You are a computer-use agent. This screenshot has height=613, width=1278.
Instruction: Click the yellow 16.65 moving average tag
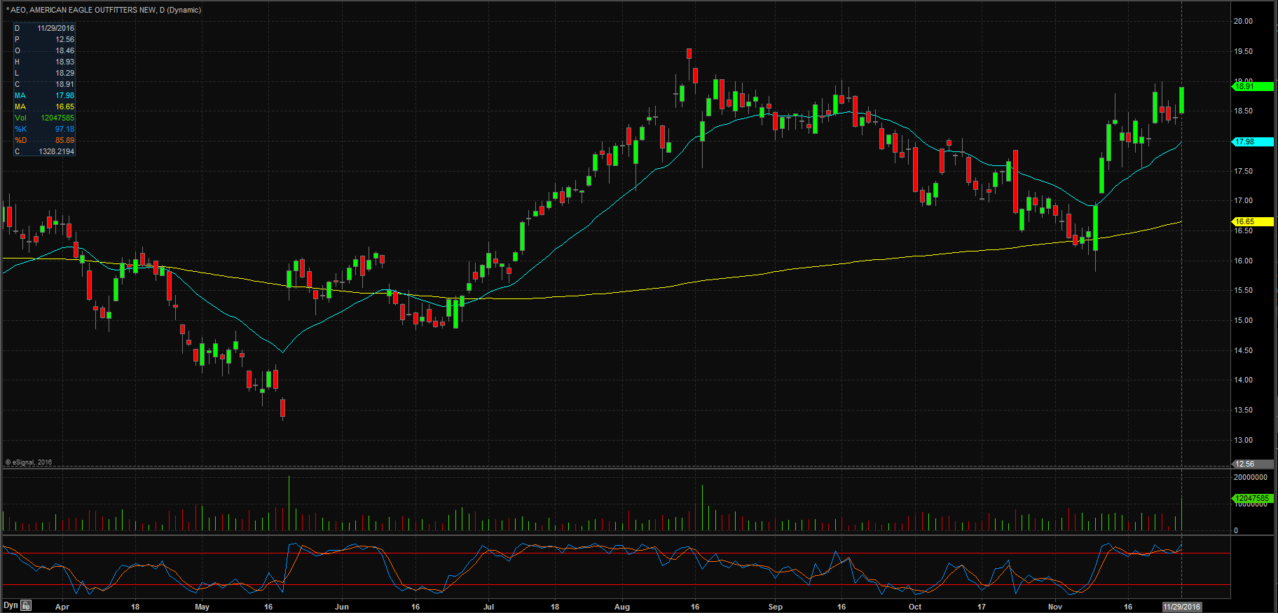(x=1253, y=221)
